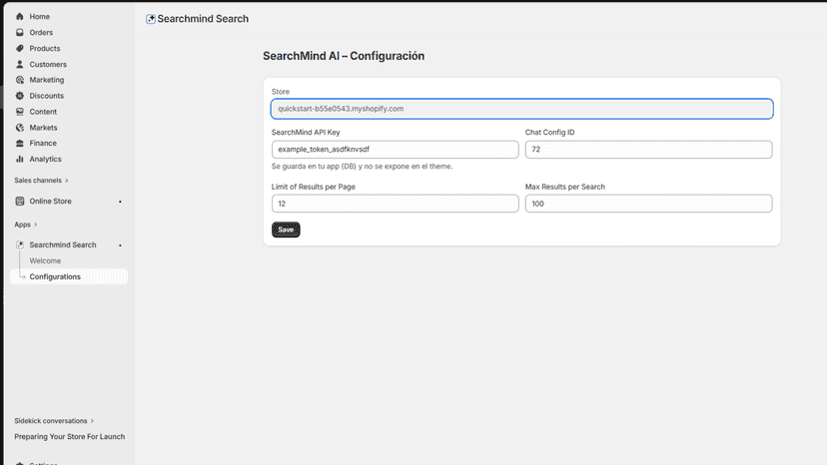The width and height of the screenshot is (827, 465).
Task: Click the SearchMind AI – Configuración heading
Action: (x=344, y=56)
